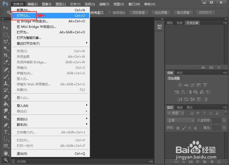The width and height of the screenshot is (229, 165).
Task: Choose Open (打开) from File menu
Action: 51,16
